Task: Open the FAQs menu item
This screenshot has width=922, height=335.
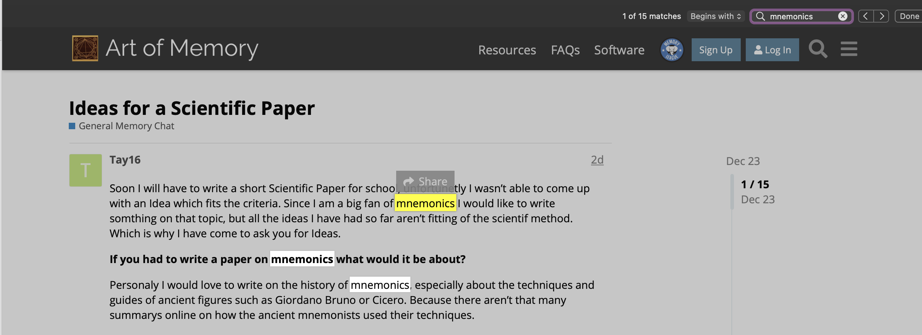Action: tap(565, 50)
